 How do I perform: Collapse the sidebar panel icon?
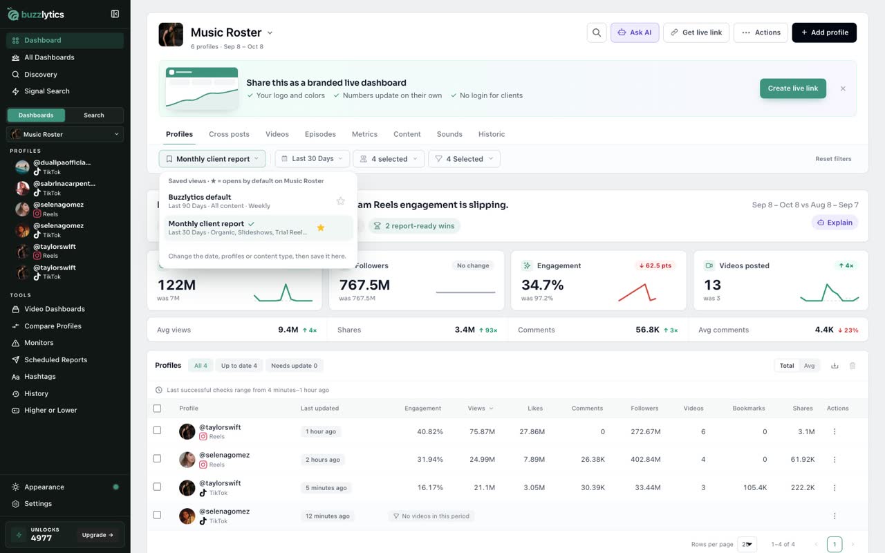point(115,14)
